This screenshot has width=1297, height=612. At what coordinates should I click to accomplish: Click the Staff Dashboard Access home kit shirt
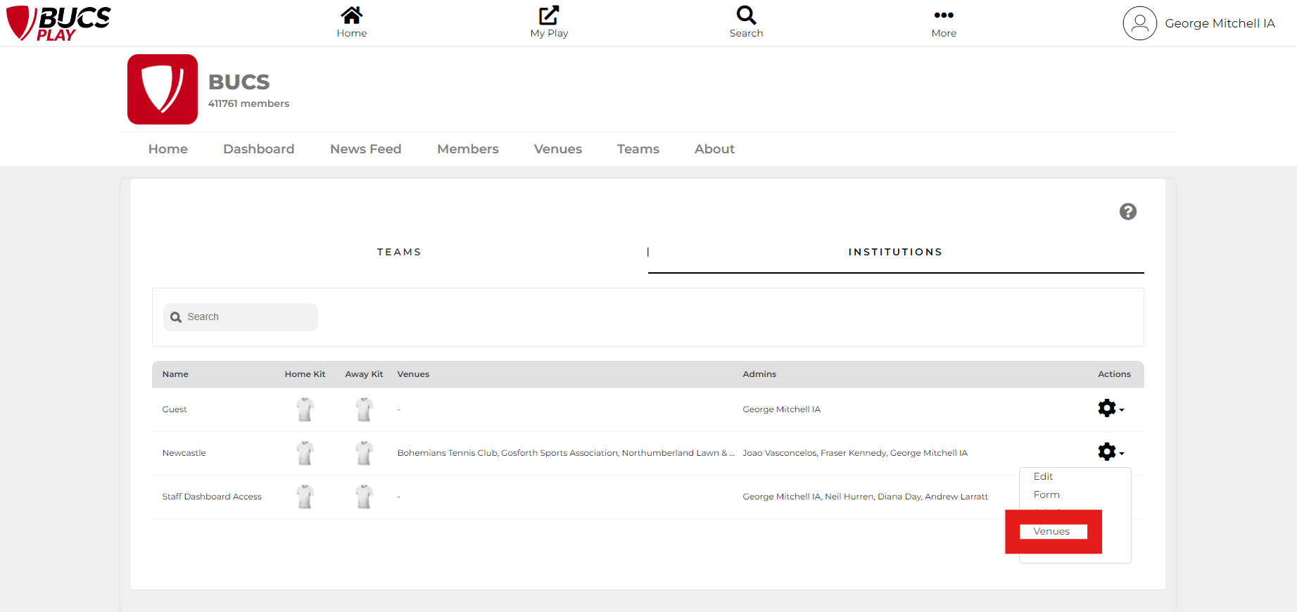click(x=305, y=497)
